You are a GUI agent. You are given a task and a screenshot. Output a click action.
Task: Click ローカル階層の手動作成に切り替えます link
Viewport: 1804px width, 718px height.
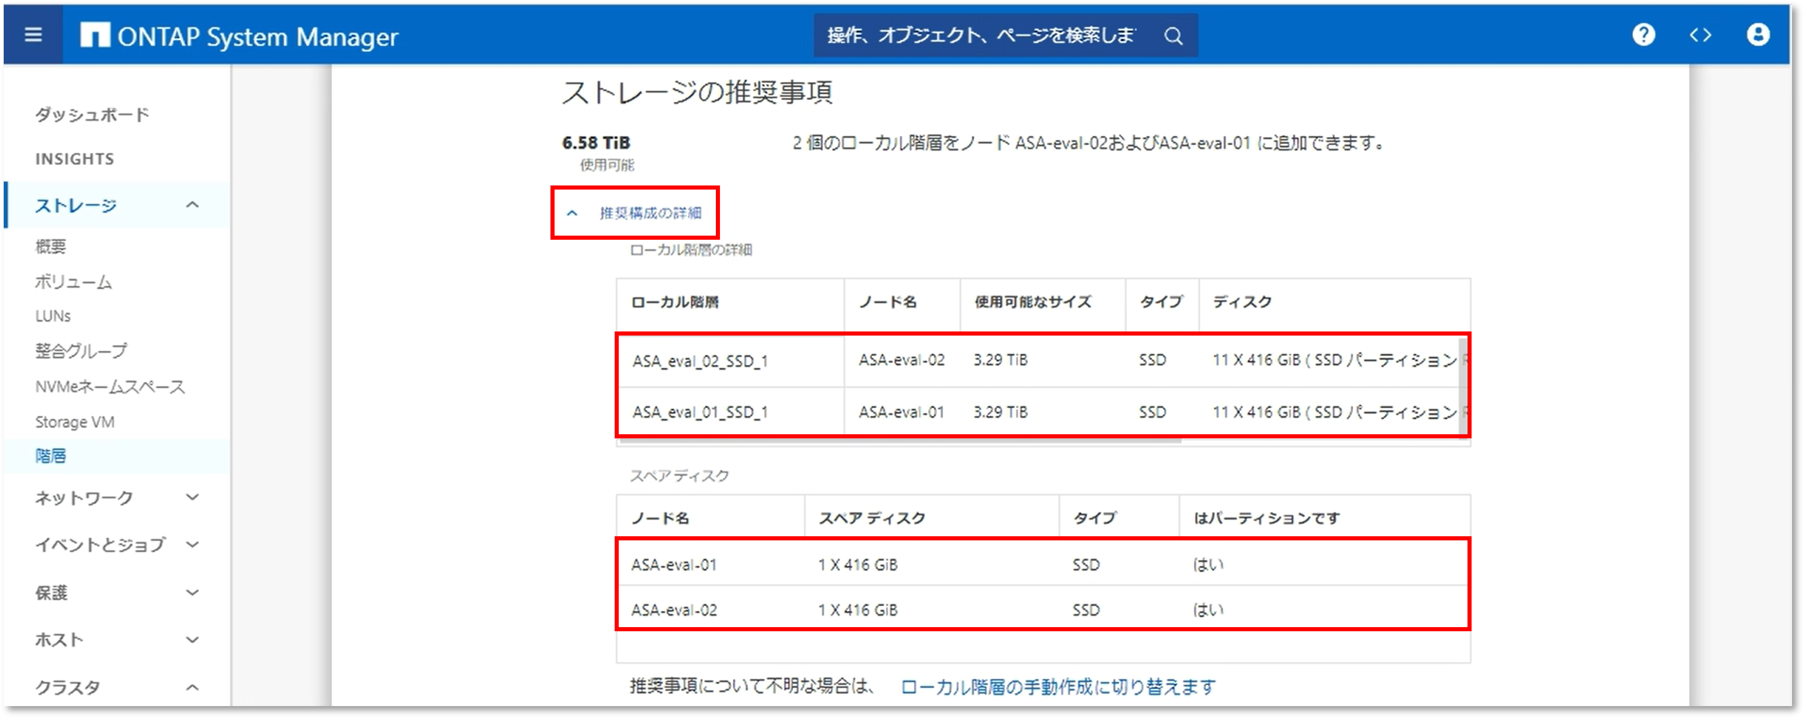1058,686
